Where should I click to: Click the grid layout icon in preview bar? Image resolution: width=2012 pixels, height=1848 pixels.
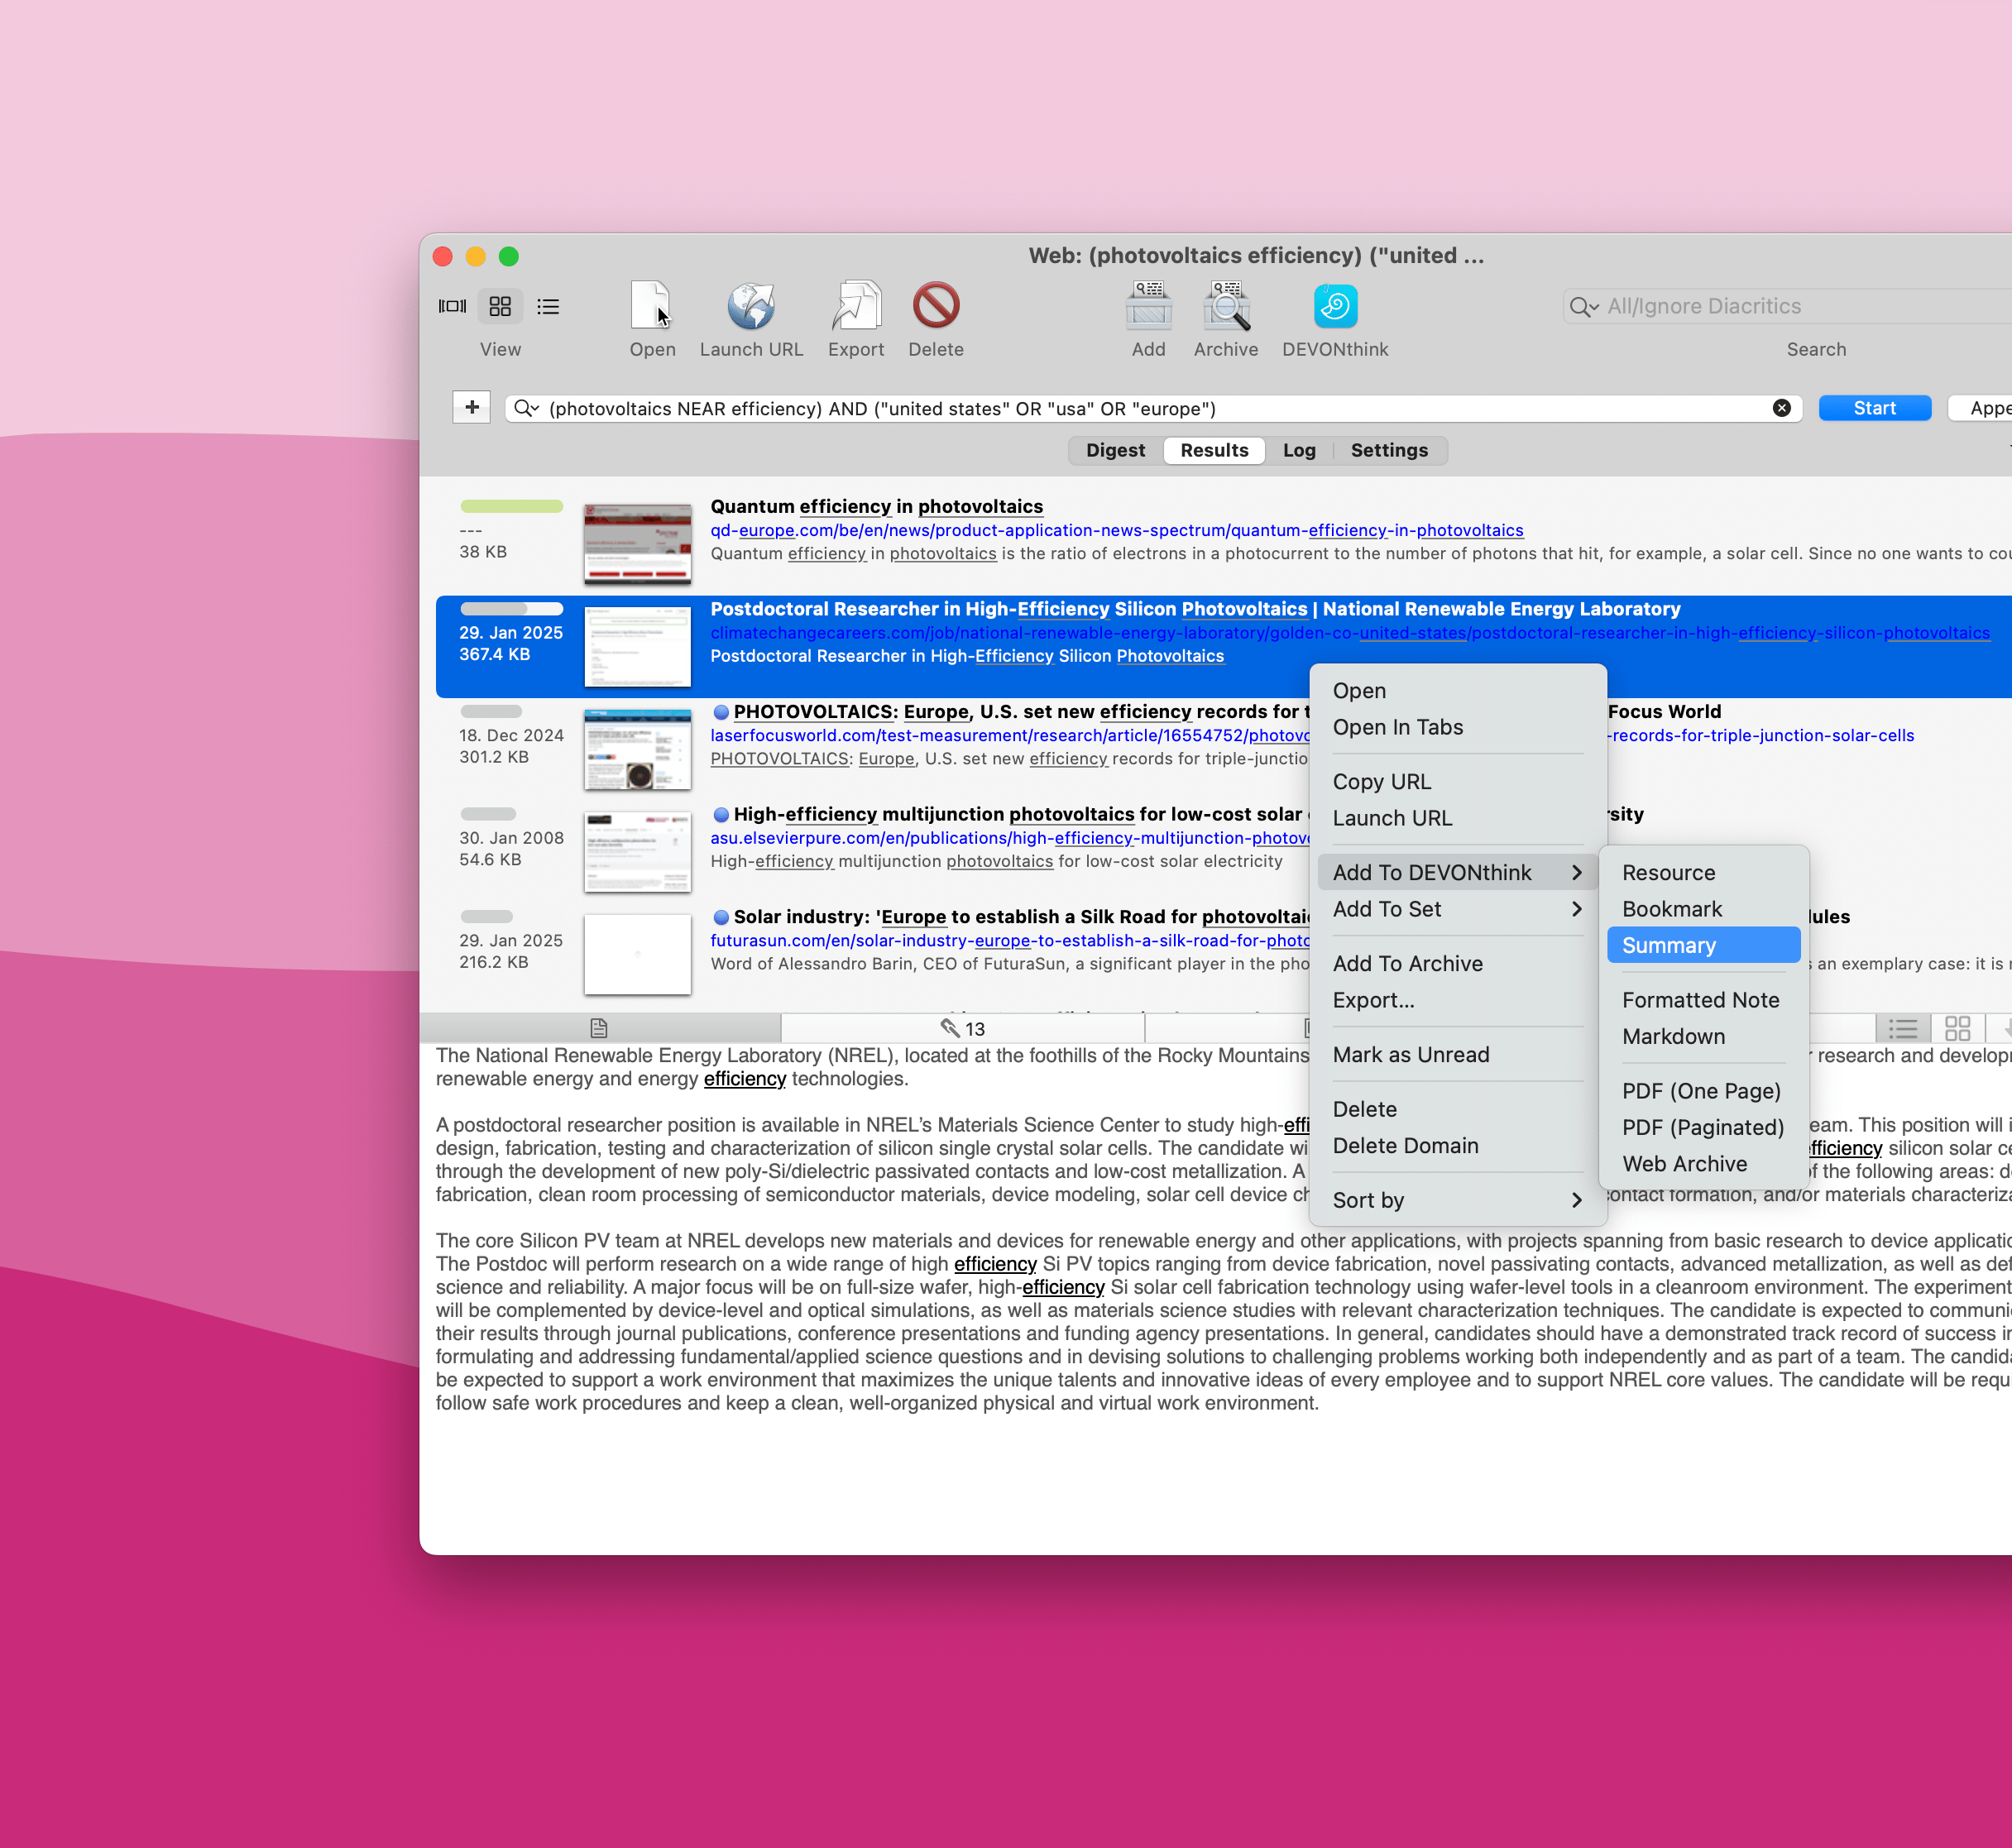pyautogui.click(x=1957, y=1028)
